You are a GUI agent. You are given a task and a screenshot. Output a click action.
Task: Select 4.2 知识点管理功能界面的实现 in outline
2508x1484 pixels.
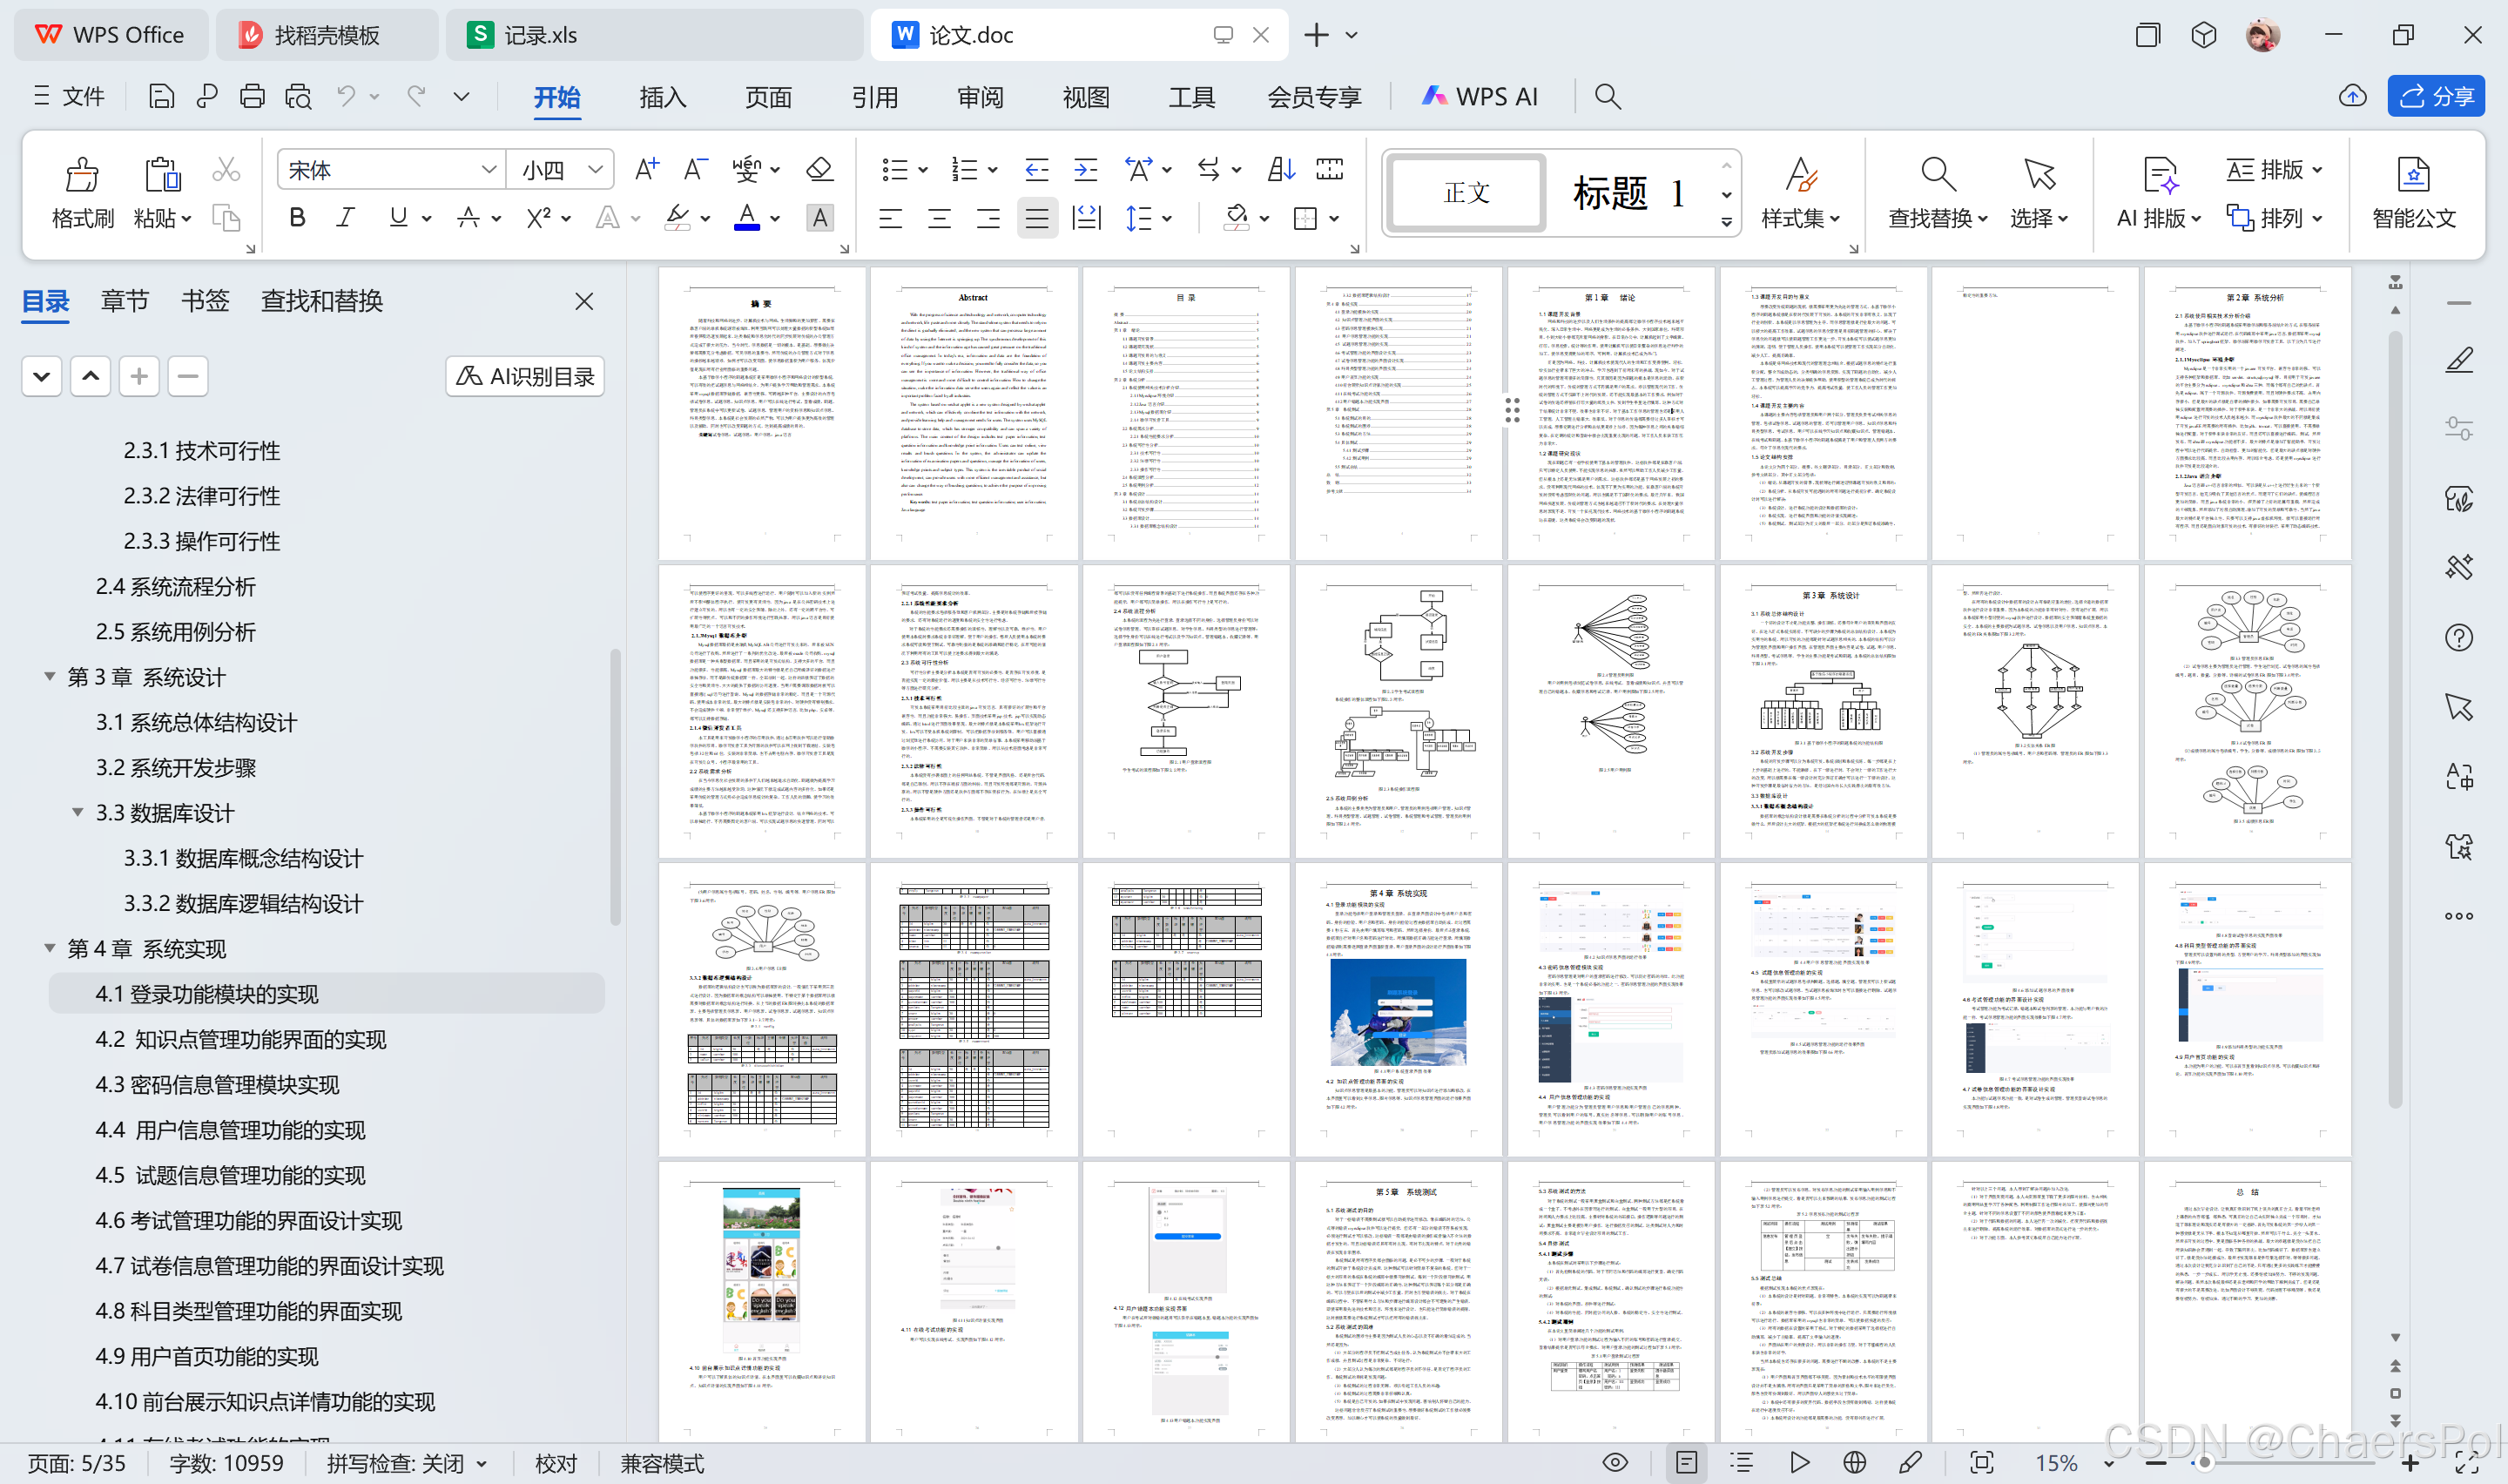pyautogui.click(x=241, y=1039)
